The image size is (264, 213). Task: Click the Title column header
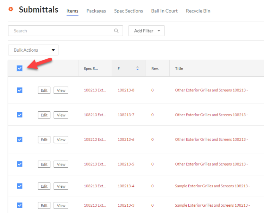coord(179,69)
